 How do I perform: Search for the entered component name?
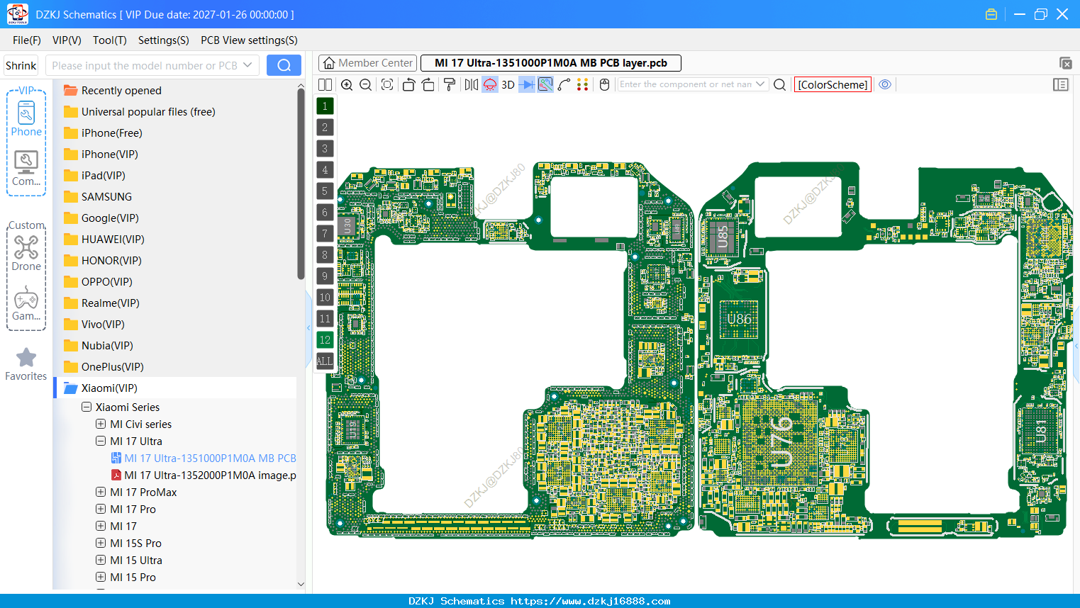point(779,84)
